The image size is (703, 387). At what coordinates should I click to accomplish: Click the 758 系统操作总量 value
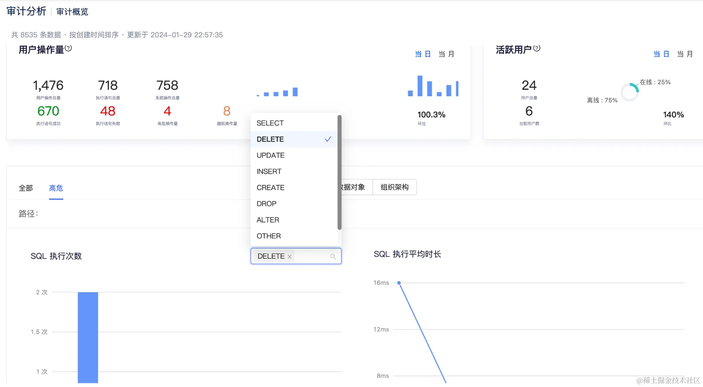click(167, 85)
